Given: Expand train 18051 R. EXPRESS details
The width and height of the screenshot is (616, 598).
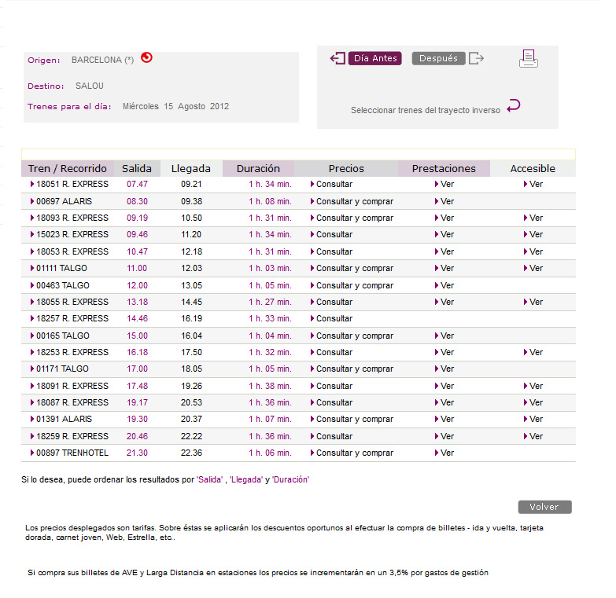Looking at the screenshot, I should coord(69,184).
